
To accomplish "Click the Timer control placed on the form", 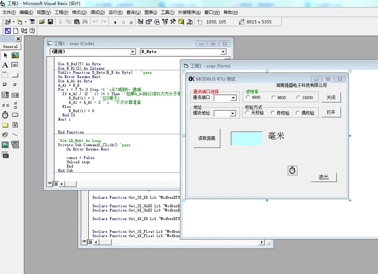I will click(x=292, y=170).
